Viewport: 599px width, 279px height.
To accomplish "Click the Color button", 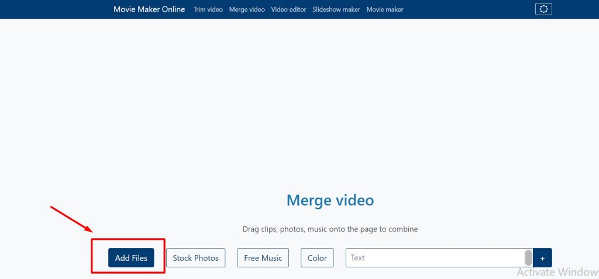I will click(317, 258).
